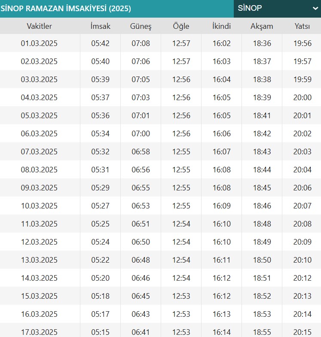Select the 01.03.2025 date row
Viewport: 321px width, 337px height.
coord(161,43)
